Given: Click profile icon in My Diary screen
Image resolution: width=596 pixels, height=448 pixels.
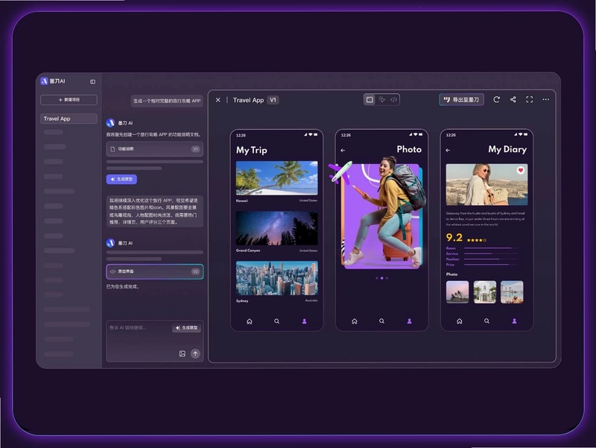Looking at the screenshot, I should 514,321.
